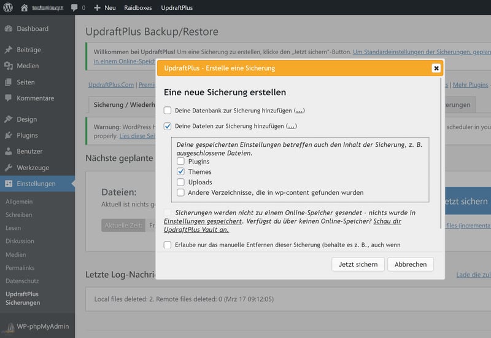Open the Permalinks settings submenu item
The width and height of the screenshot is (491, 338).
point(20,269)
